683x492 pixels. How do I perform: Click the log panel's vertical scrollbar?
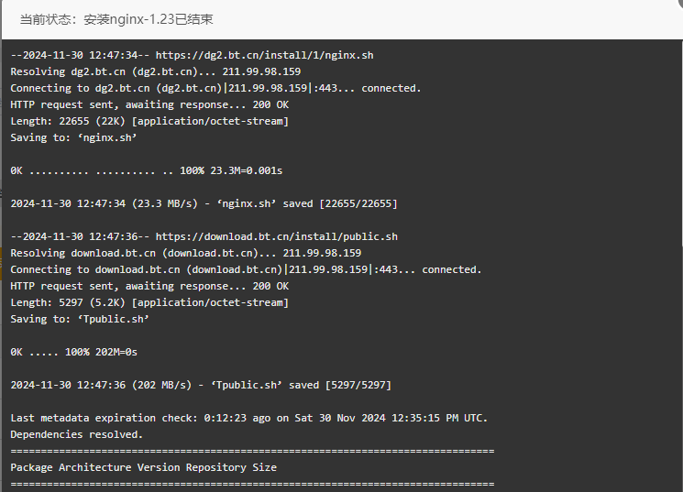(681, 144)
